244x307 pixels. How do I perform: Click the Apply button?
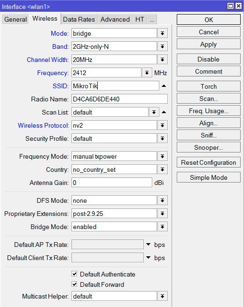208,44
